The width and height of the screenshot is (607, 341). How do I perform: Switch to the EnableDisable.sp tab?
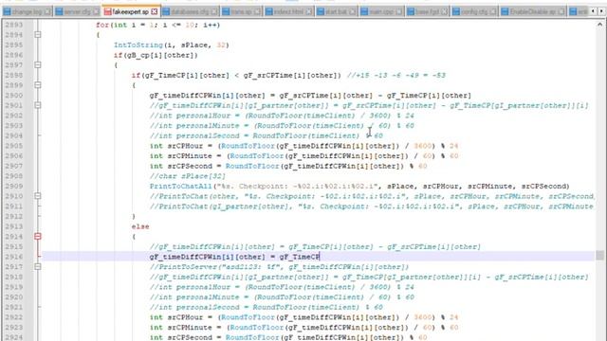pos(532,11)
